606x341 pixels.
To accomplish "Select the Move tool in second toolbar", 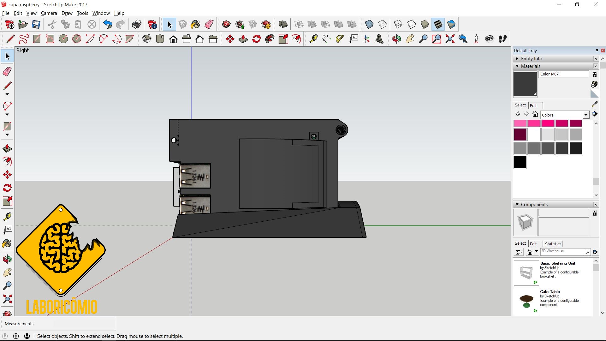I will (x=230, y=39).
